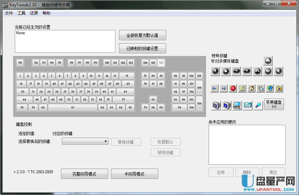Select keyboard key 57
Screen dimensions: 299x195
coord(123,99)
